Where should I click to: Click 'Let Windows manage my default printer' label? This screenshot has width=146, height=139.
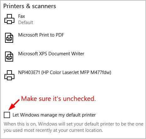click(54, 115)
